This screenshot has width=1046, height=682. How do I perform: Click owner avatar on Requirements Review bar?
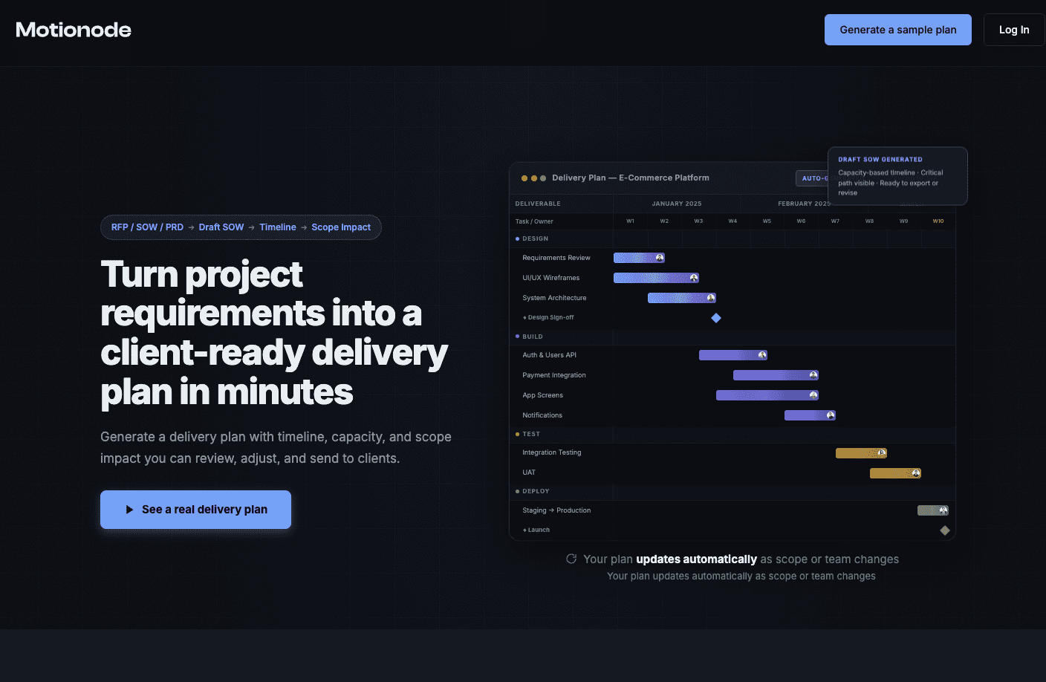660,258
